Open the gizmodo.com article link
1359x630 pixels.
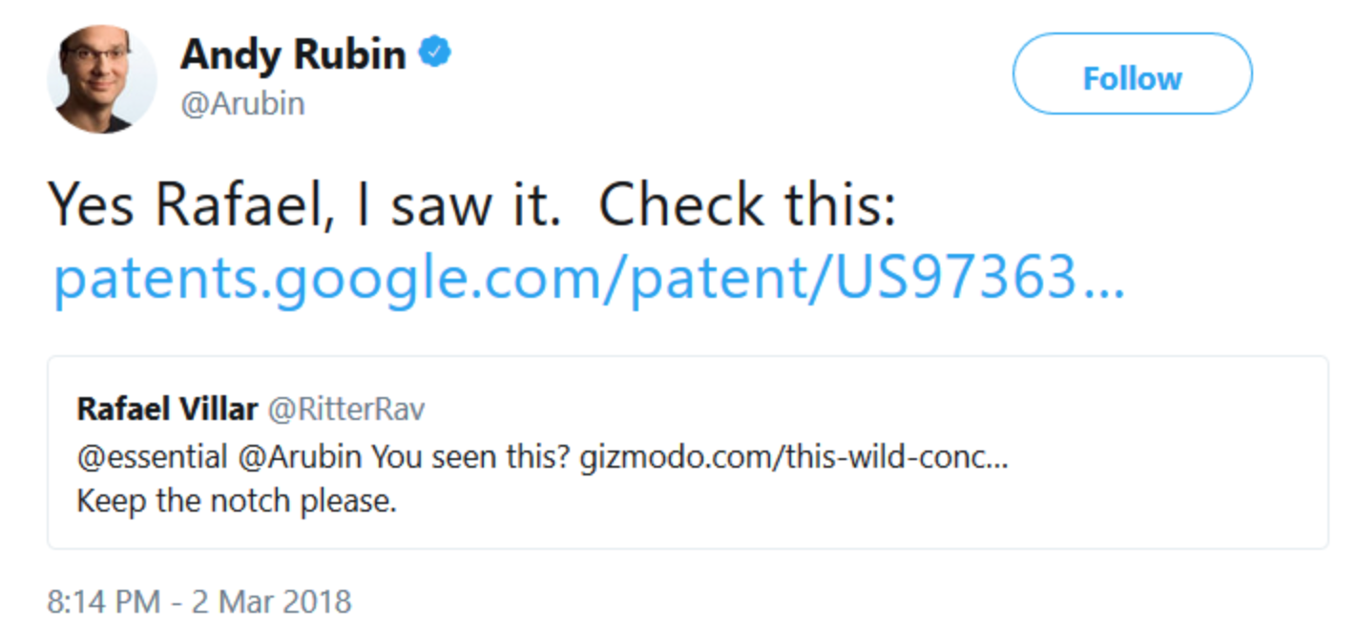coord(794,457)
